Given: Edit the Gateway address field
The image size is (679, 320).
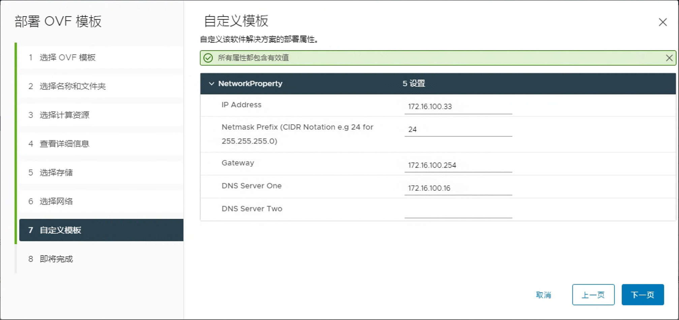Looking at the screenshot, I should [x=458, y=165].
